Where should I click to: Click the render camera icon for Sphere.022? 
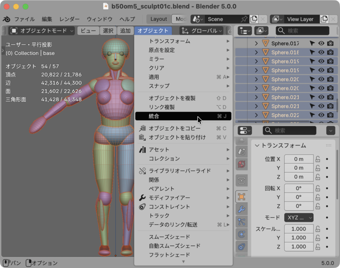point(330,115)
